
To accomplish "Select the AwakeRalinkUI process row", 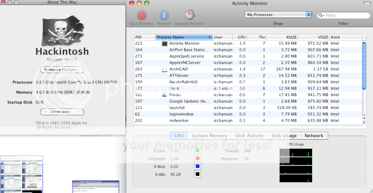I will [248, 82].
